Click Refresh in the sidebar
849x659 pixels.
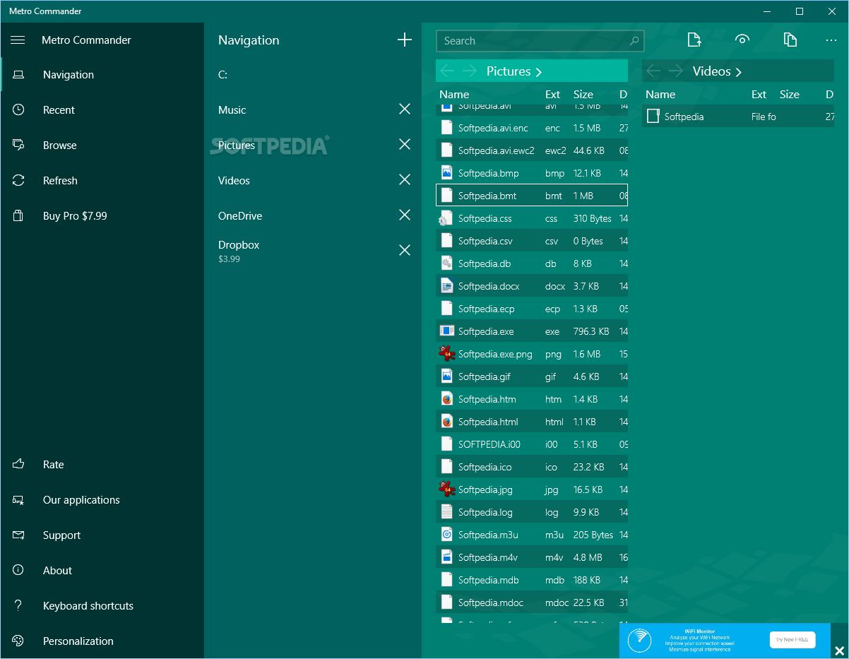tap(102, 181)
